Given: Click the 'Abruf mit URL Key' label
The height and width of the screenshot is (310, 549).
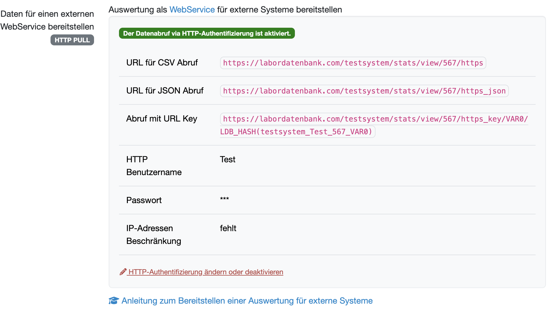Looking at the screenshot, I should [x=162, y=119].
